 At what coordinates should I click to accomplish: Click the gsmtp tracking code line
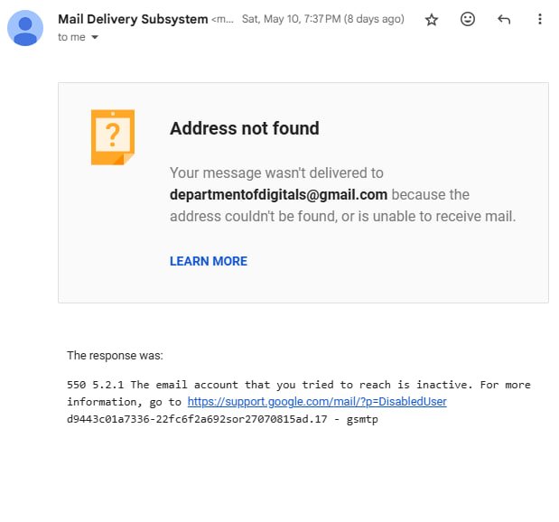[222, 419]
